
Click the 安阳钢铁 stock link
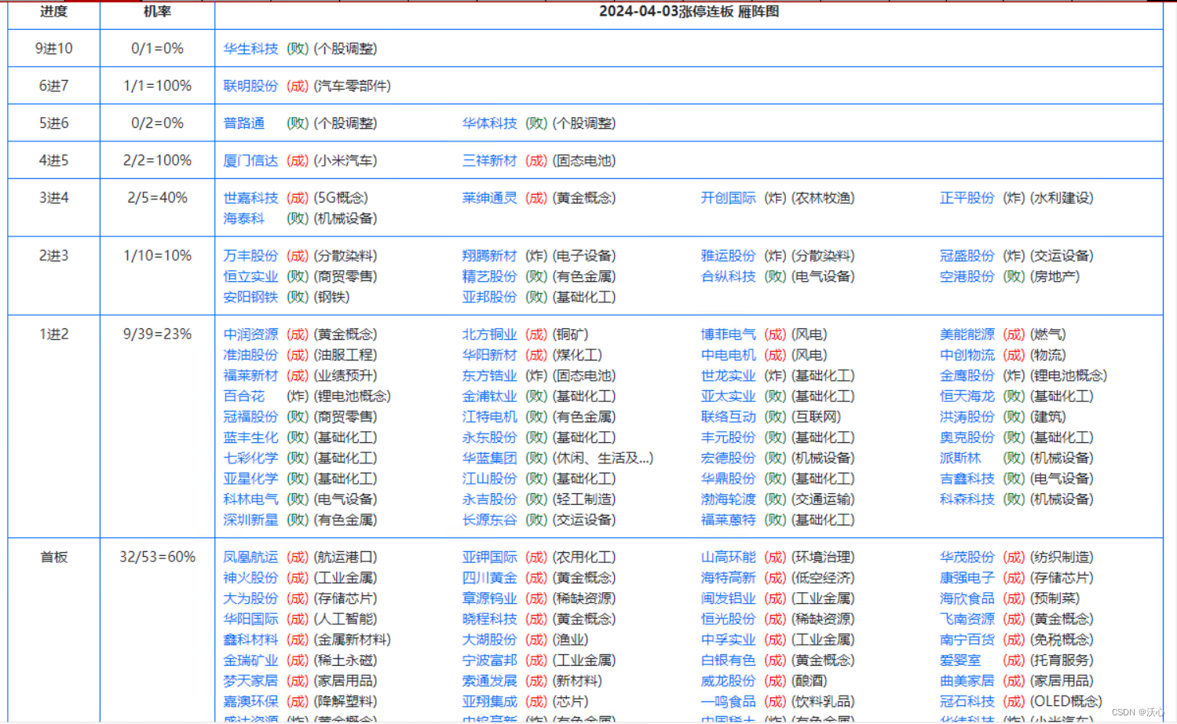pyautogui.click(x=250, y=297)
